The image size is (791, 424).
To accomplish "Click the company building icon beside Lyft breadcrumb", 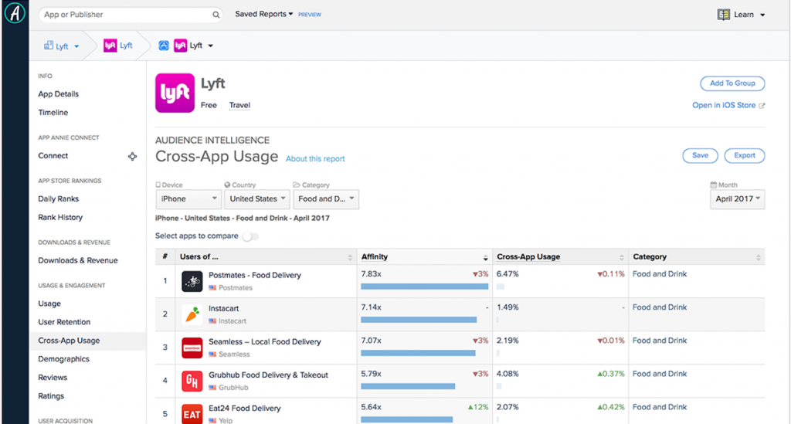I will 49,46.
